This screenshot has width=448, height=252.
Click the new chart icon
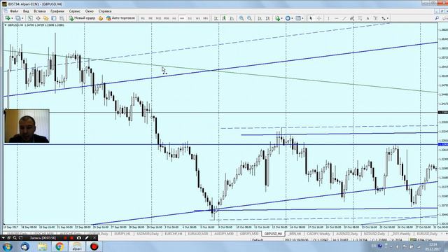[8, 18]
